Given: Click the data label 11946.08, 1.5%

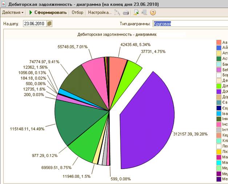Looking at the screenshot, I should [x=77, y=176].
